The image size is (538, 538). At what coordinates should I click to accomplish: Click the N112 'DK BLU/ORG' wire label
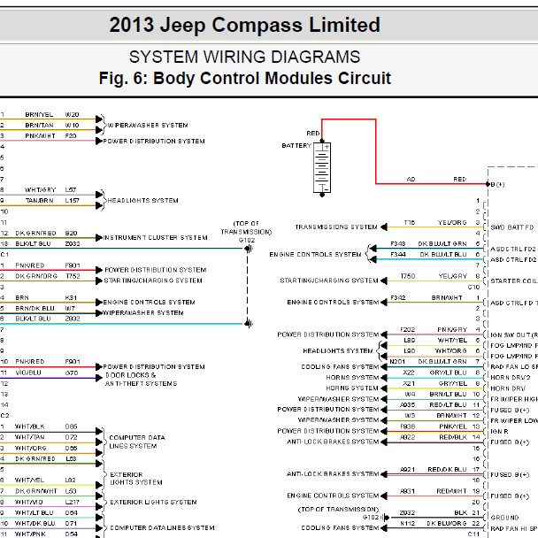tap(447, 524)
